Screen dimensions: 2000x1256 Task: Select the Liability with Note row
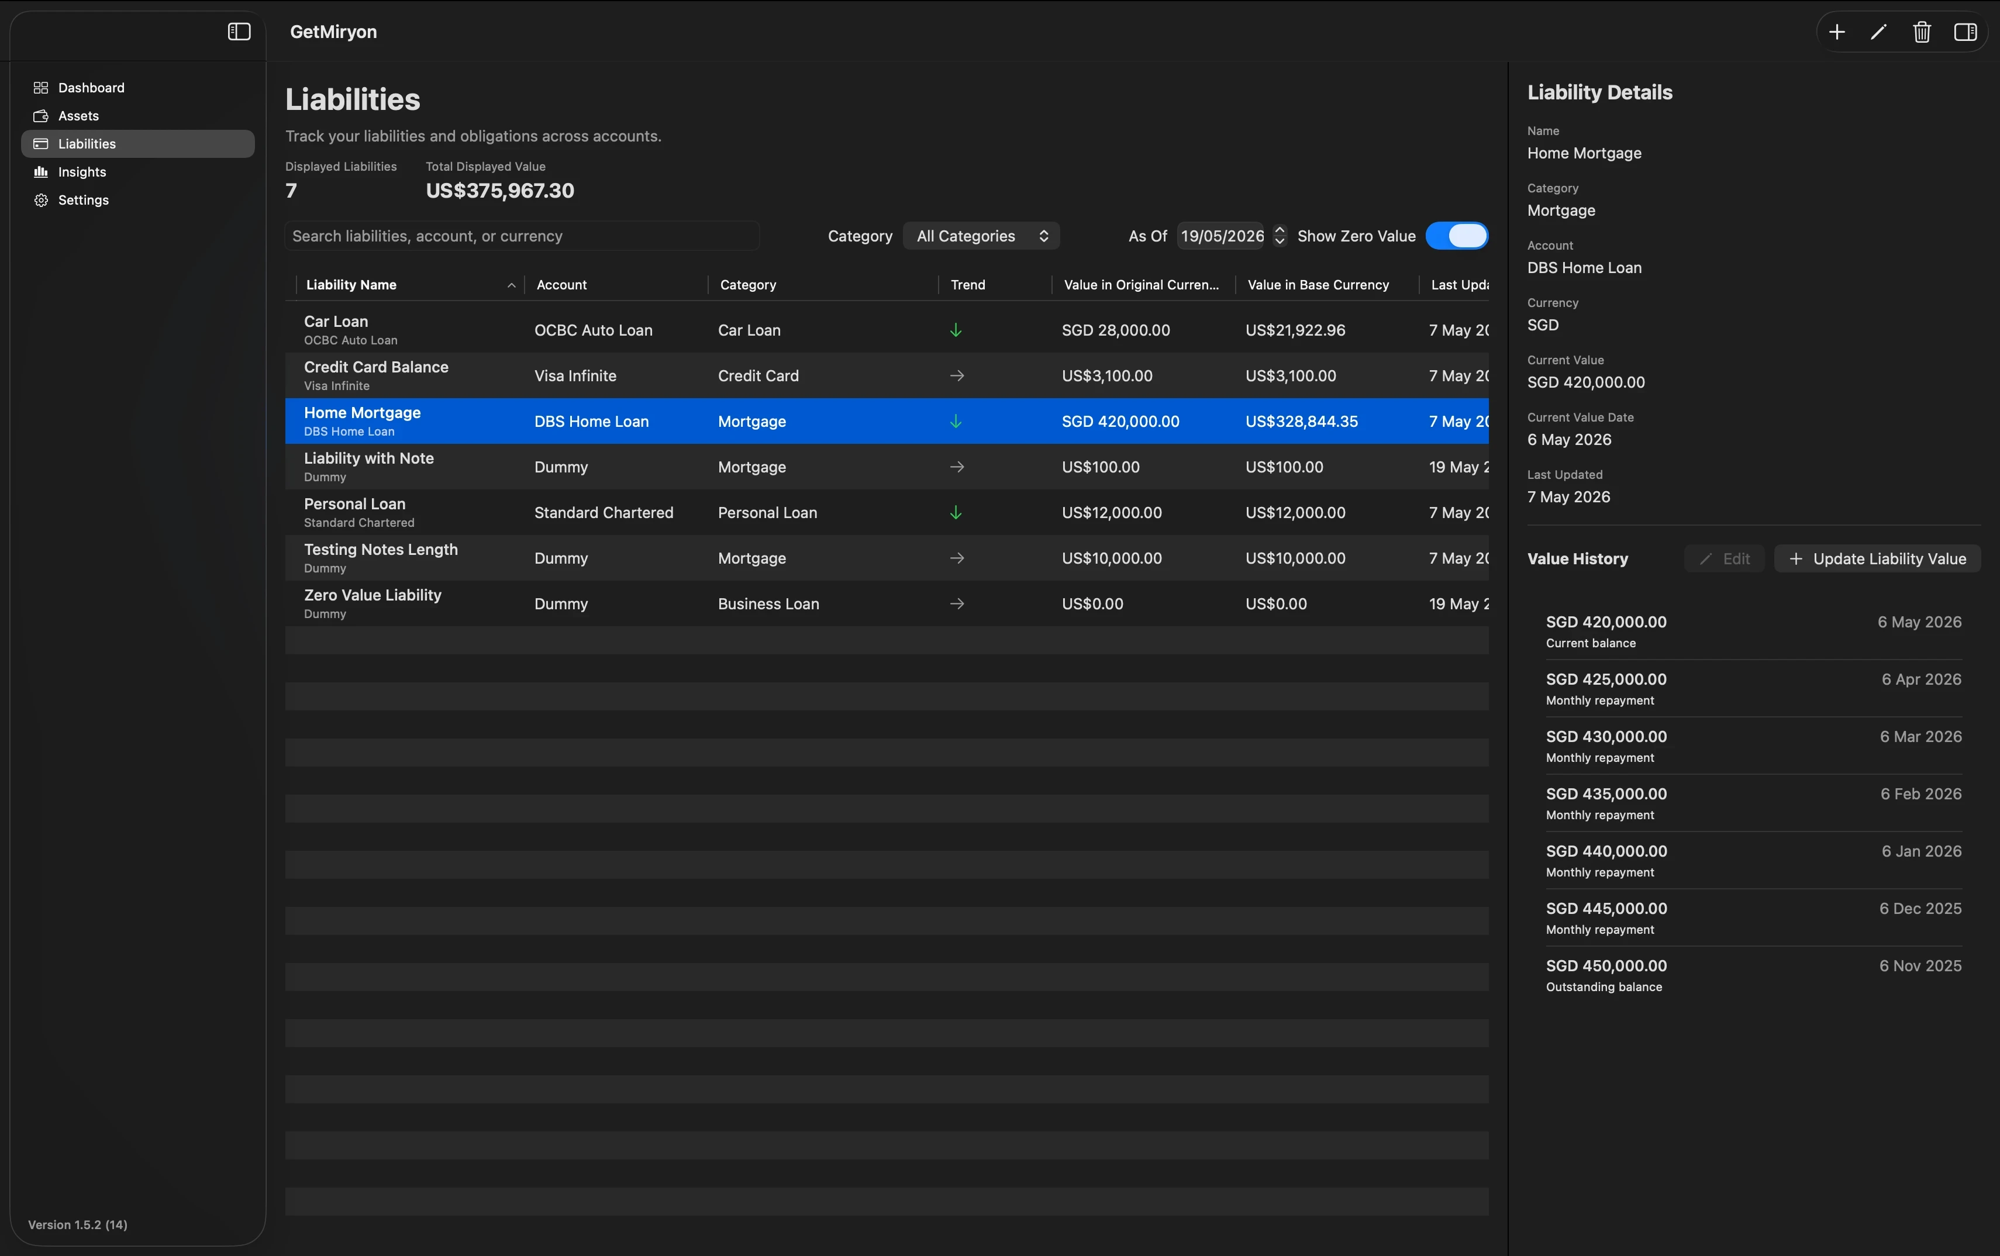pos(887,467)
